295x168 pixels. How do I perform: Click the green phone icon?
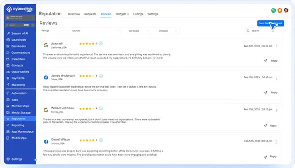[x=273, y=11]
